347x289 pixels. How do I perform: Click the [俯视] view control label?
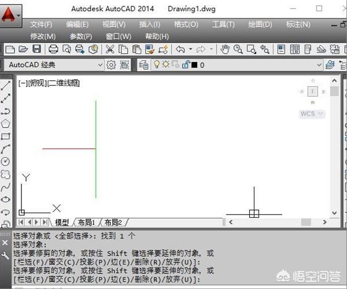[38, 83]
